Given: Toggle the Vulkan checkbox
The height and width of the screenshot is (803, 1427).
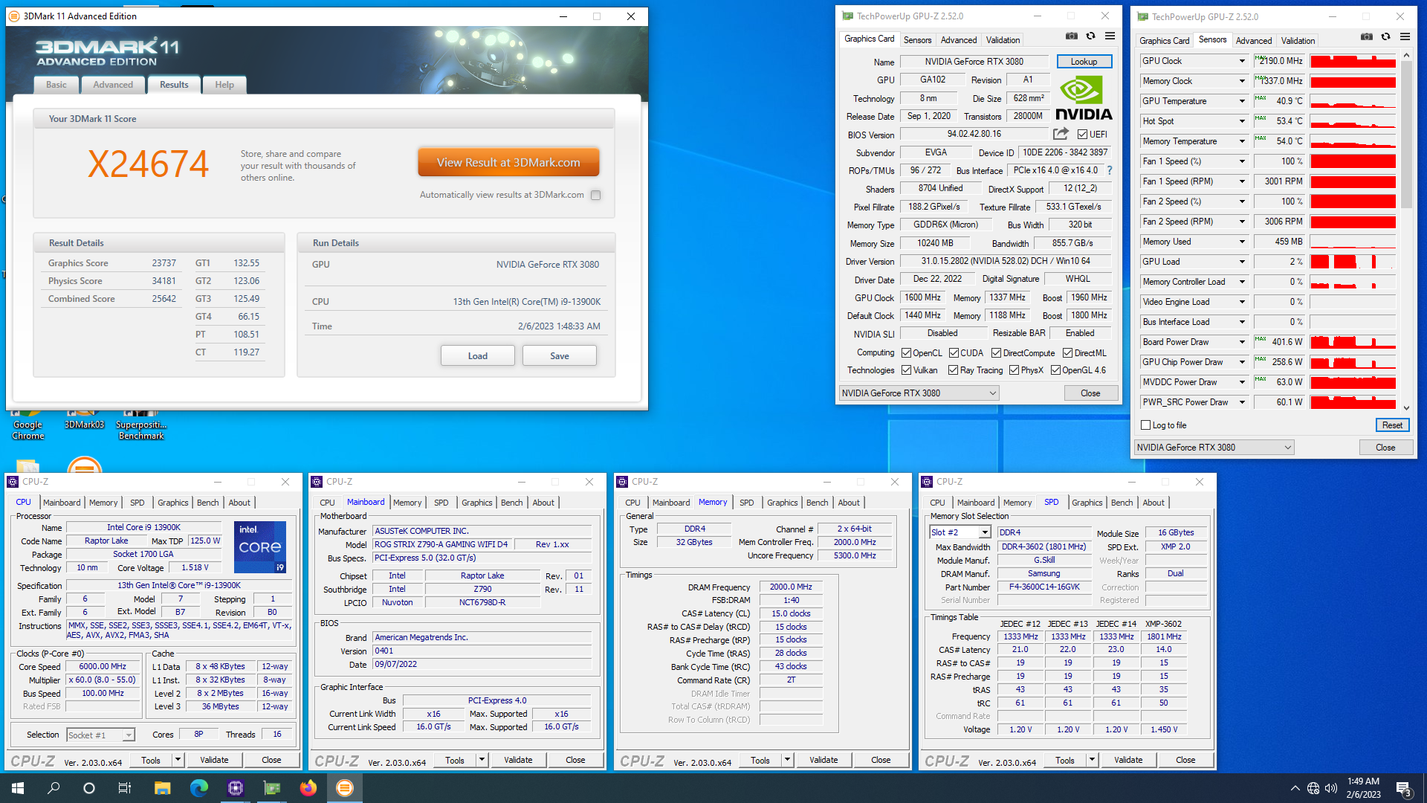Looking at the screenshot, I should (906, 370).
